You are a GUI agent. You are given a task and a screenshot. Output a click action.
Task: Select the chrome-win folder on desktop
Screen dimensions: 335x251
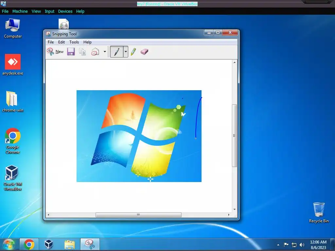(x=13, y=102)
